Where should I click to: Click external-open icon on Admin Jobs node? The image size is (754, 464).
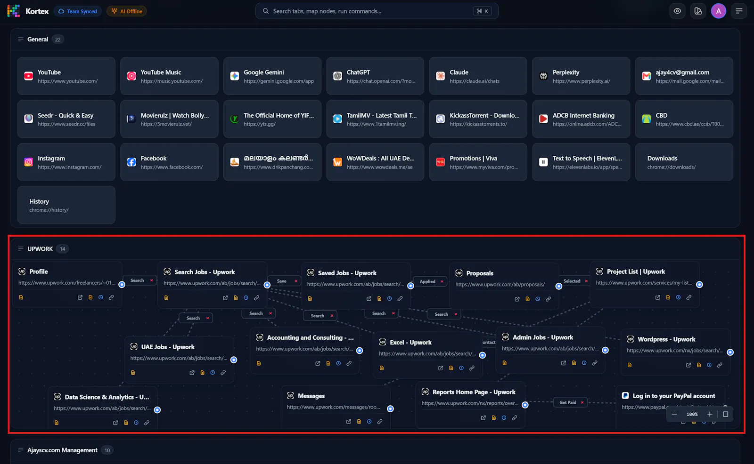click(x=564, y=363)
